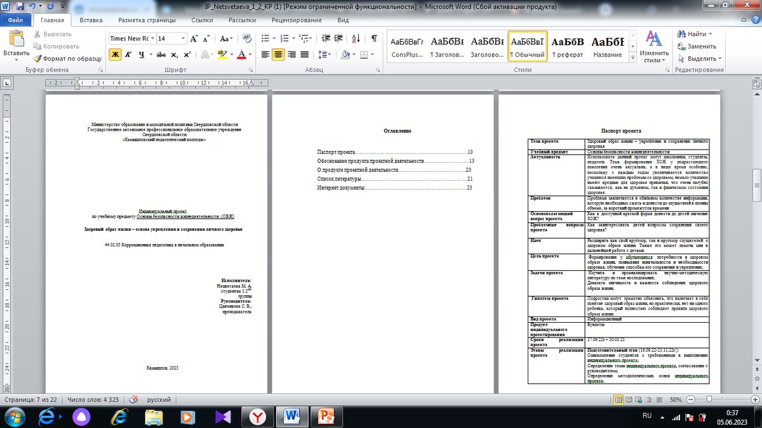Apply the реферат style
762x428 pixels.
(568, 48)
